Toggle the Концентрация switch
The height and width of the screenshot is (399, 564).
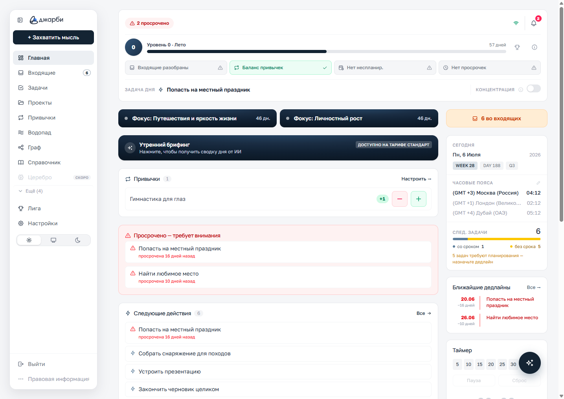pyautogui.click(x=534, y=89)
